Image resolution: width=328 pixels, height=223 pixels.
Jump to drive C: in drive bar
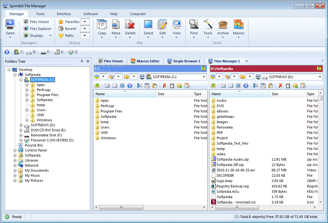(19, 52)
